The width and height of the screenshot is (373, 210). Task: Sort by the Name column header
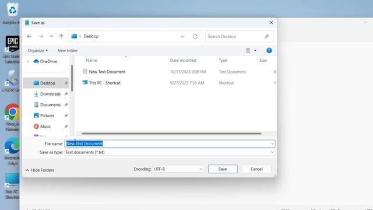(x=92, y=61)
